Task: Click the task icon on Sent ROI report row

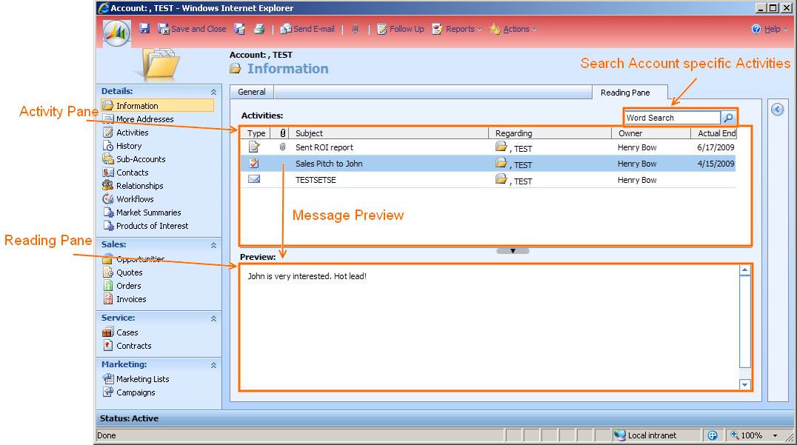Action: point(254,147)
